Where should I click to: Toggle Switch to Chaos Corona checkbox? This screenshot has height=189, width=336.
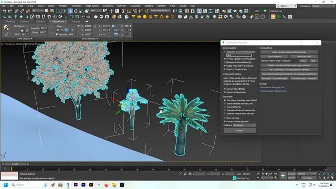click(225, 69)
